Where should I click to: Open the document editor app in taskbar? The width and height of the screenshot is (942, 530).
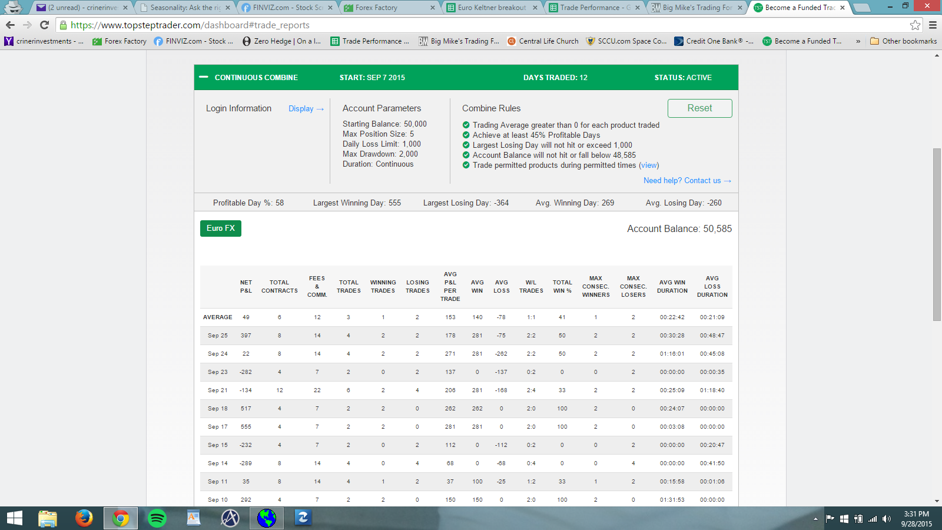tap(194, 518)
